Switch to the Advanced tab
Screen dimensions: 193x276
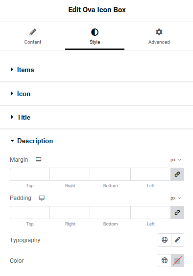pos(159,36)
